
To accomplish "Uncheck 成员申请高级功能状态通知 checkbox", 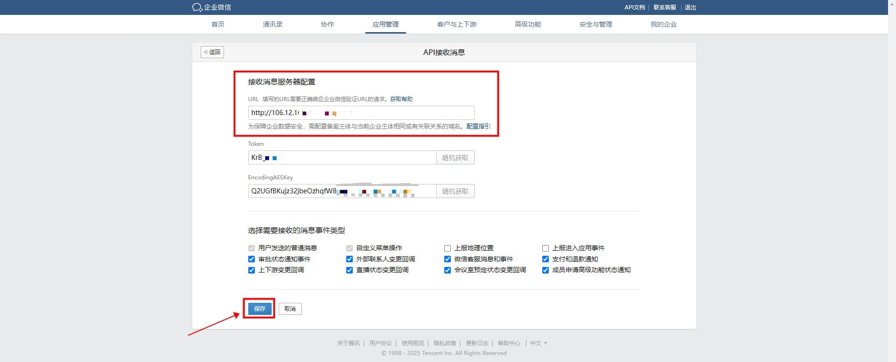I will (x=546, y=270).
